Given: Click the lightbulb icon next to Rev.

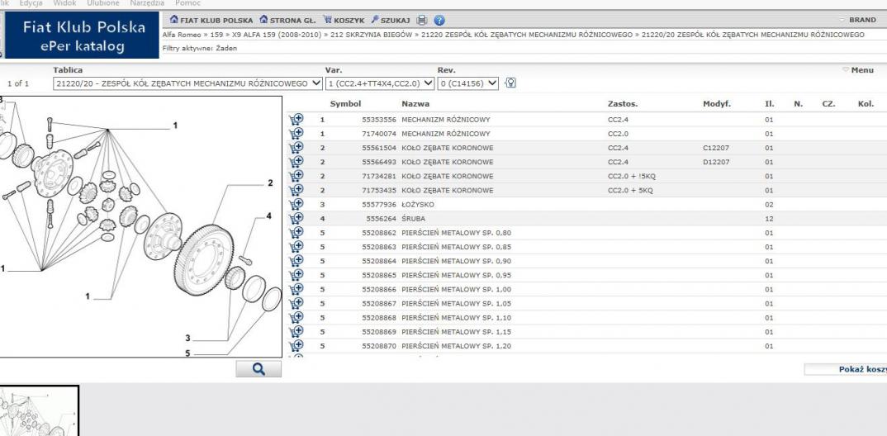Looking at the screenshot, I should pyautogui.click(x=510, y=83).
